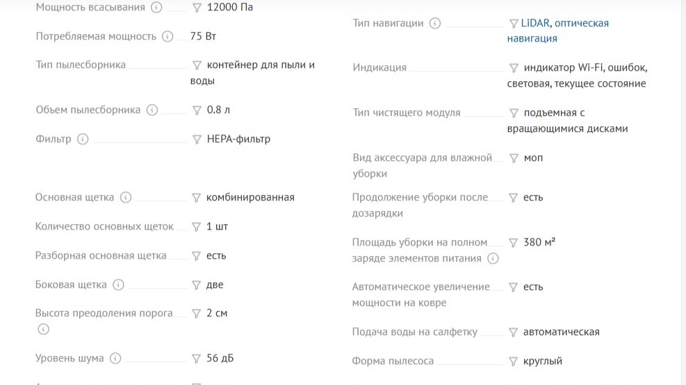The image size is (686, 385).
Task: Show info about Объем пылесборника
Action: coord(152,110)
